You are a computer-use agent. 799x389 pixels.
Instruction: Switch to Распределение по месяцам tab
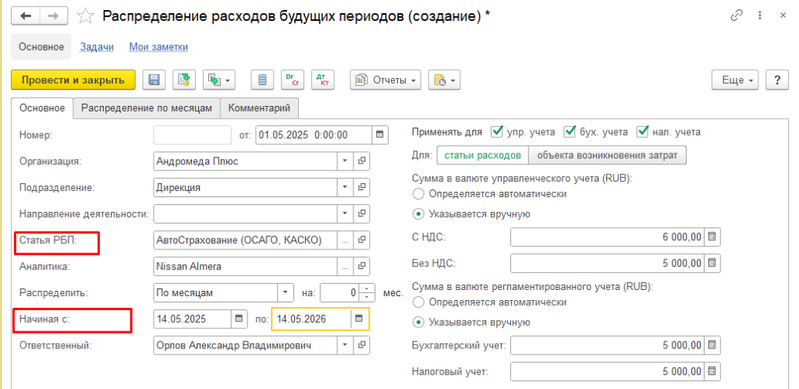coord(147,108)
